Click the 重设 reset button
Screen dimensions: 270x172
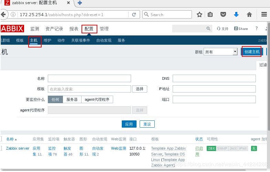coord(147,124)
